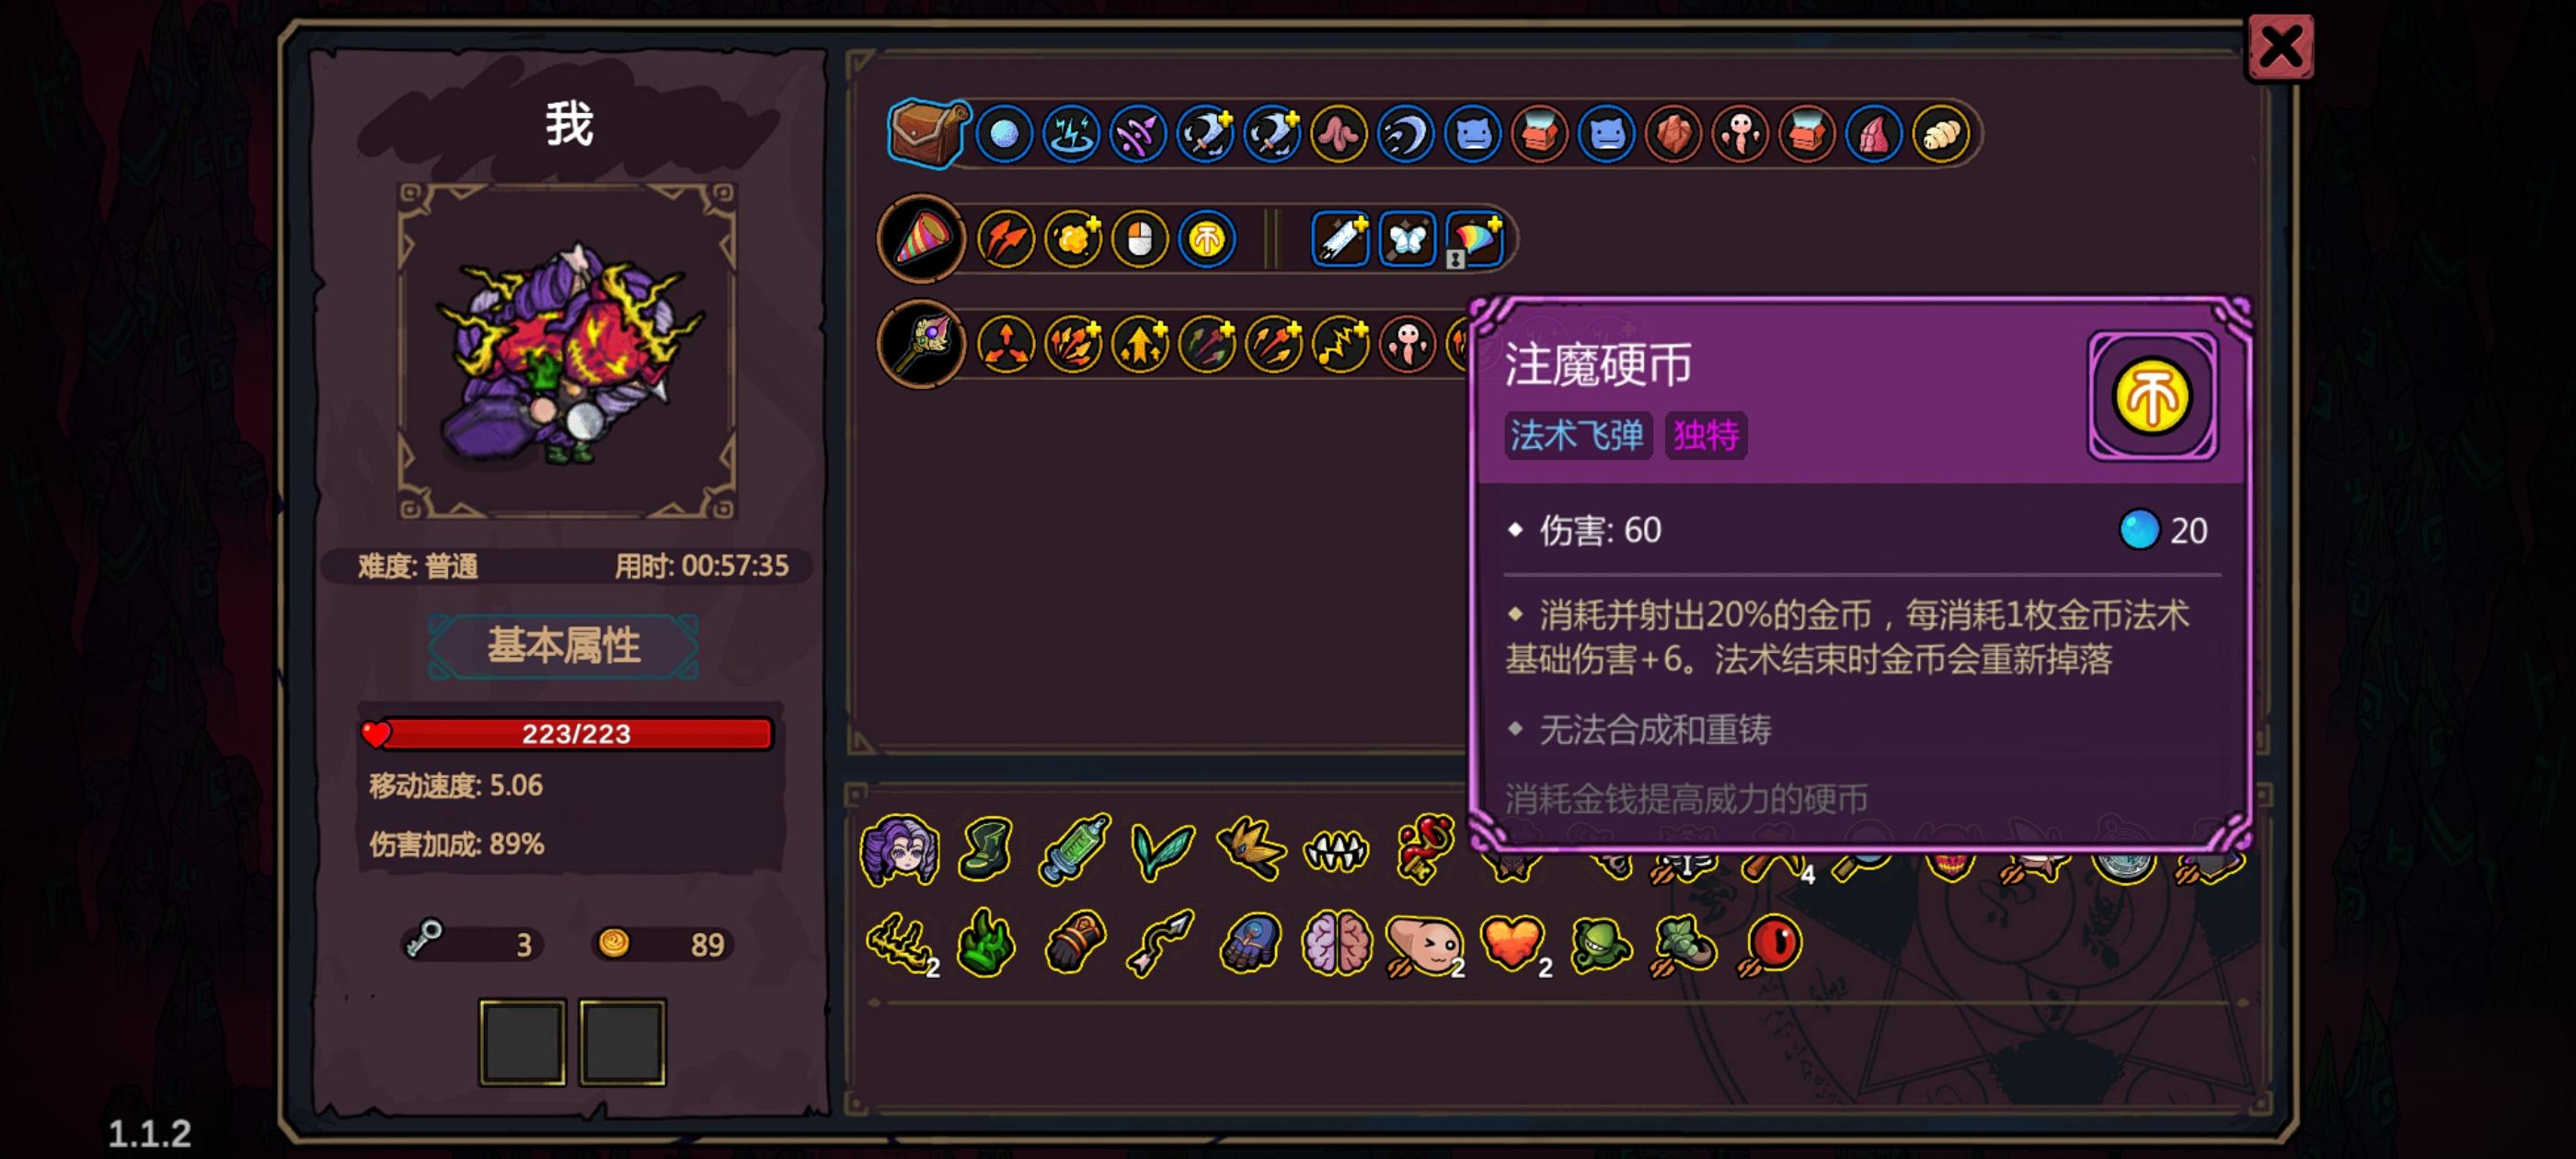Close the character panel with X
The height and width of the screenshot is (1159, 2576).
coord(2280,47)
